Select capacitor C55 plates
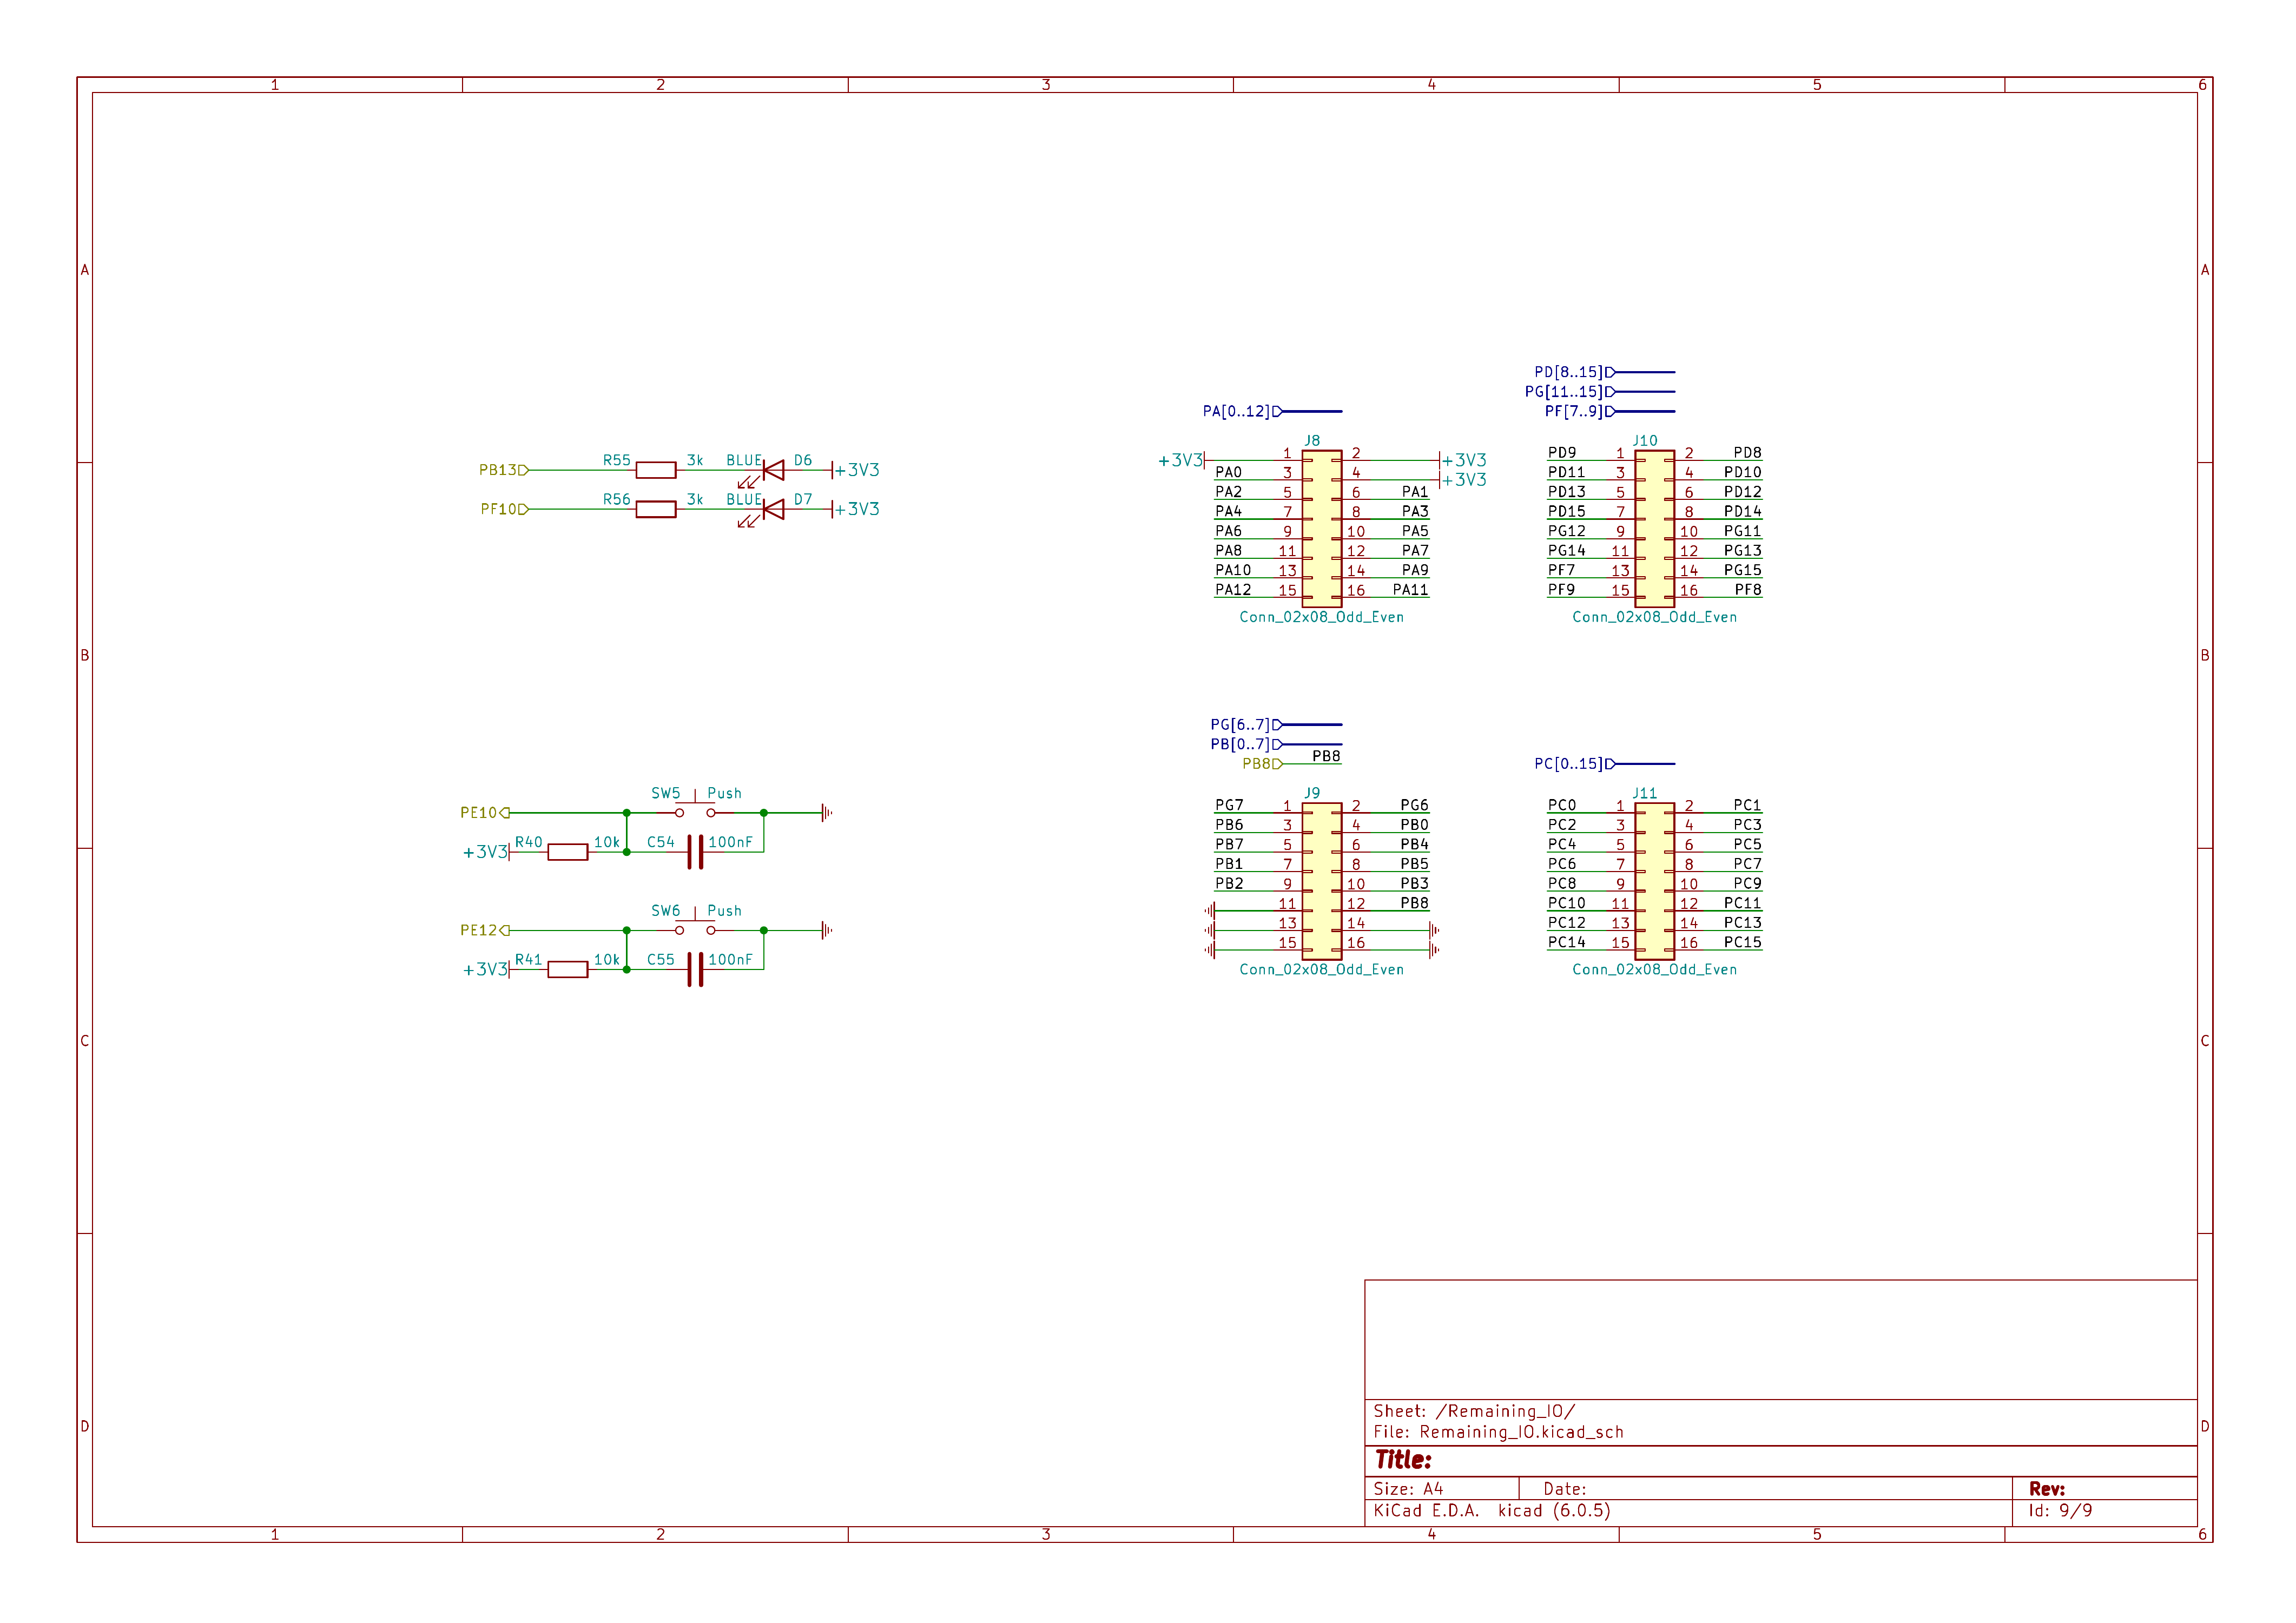Viewport: 2296px width, 1623px height. (695, 969)
